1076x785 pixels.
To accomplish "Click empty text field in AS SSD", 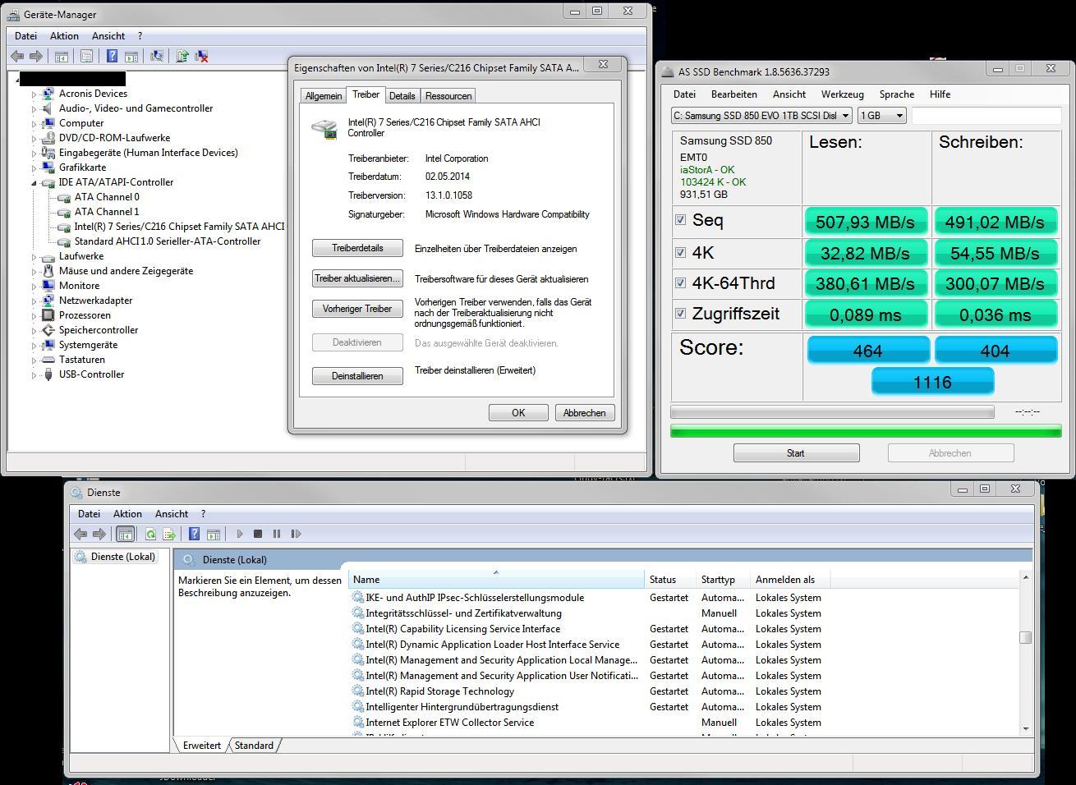I will (x=986, y=116).
